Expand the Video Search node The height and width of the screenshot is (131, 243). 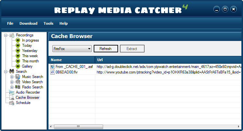coord(12,82)
